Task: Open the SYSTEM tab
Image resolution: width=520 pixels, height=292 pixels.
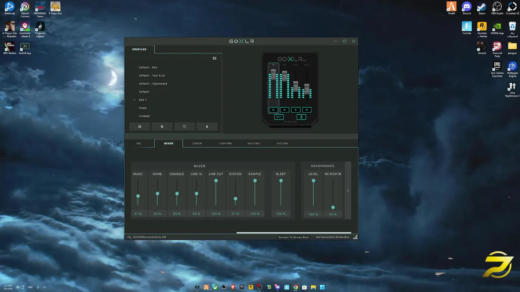Action: tap(282, 143)
